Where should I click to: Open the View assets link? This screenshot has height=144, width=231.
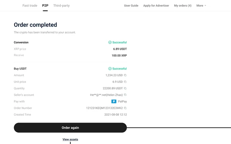pos(70,139)
